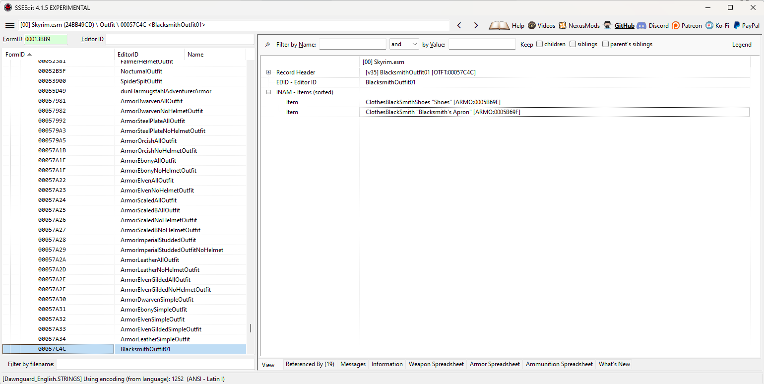Open the Ko-Fi icon
This screenshot has height=384, width=764.
[x=710, y=25]
